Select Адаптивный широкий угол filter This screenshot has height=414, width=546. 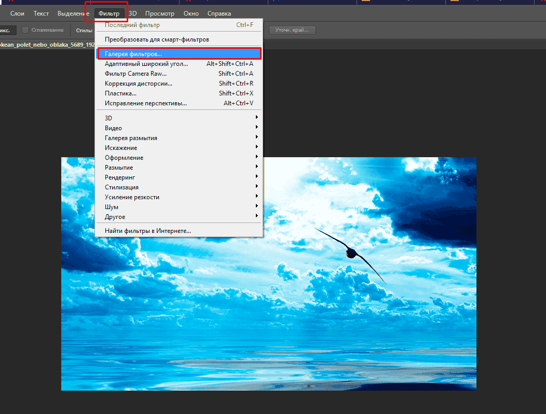coord(146,64)
